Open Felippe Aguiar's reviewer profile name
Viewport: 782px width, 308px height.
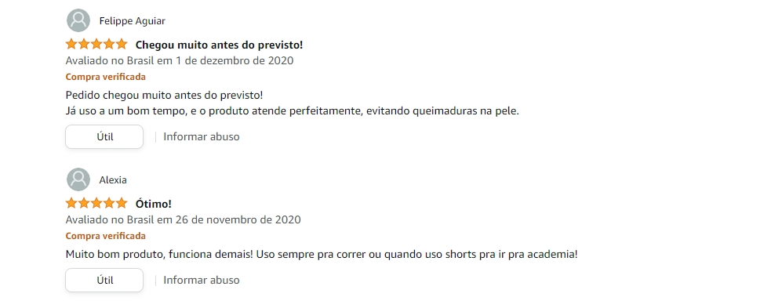click(x=132, y=21)
